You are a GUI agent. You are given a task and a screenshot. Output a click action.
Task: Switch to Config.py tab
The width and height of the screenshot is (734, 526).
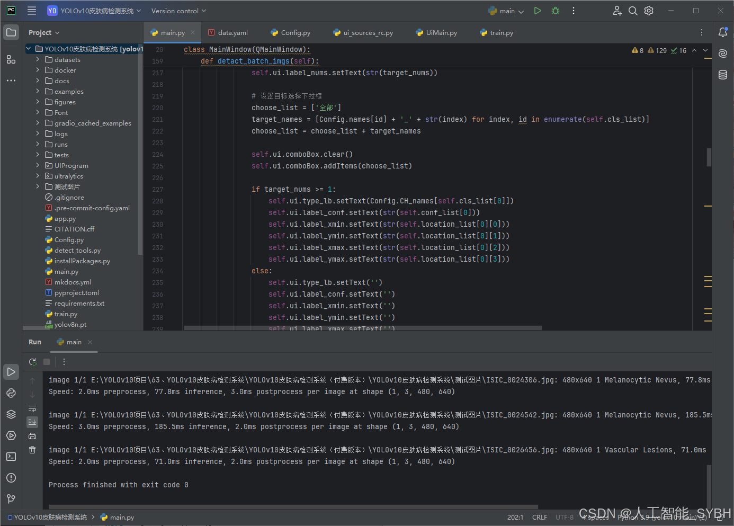coord(291,32)
